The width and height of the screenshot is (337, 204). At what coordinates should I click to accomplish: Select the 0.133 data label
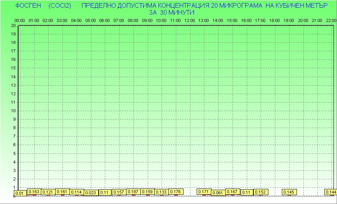(x=161, y=192)
